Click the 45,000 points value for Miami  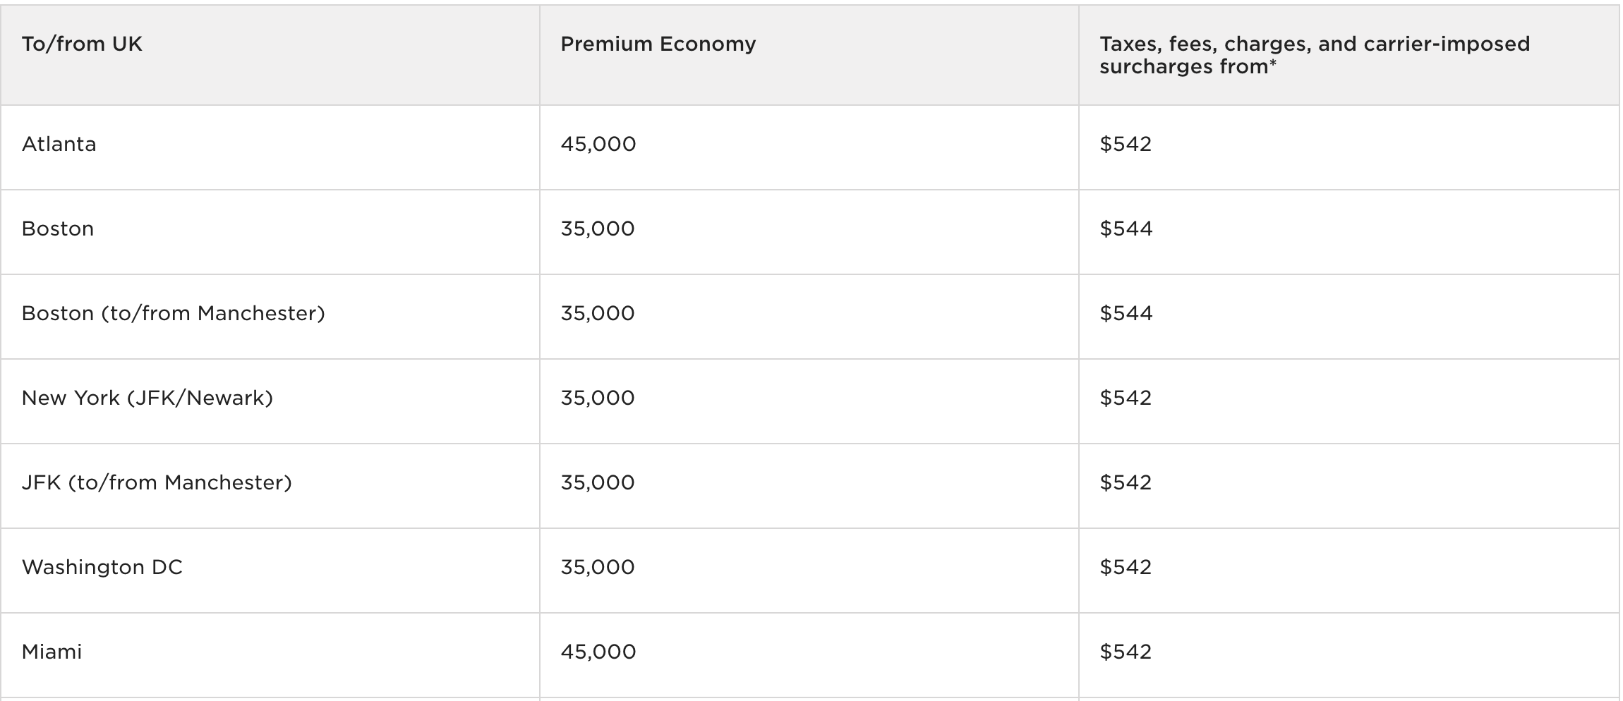click(598, 652)
